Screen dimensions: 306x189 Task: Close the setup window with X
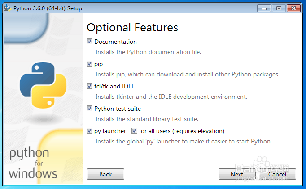tap(294, 8)
